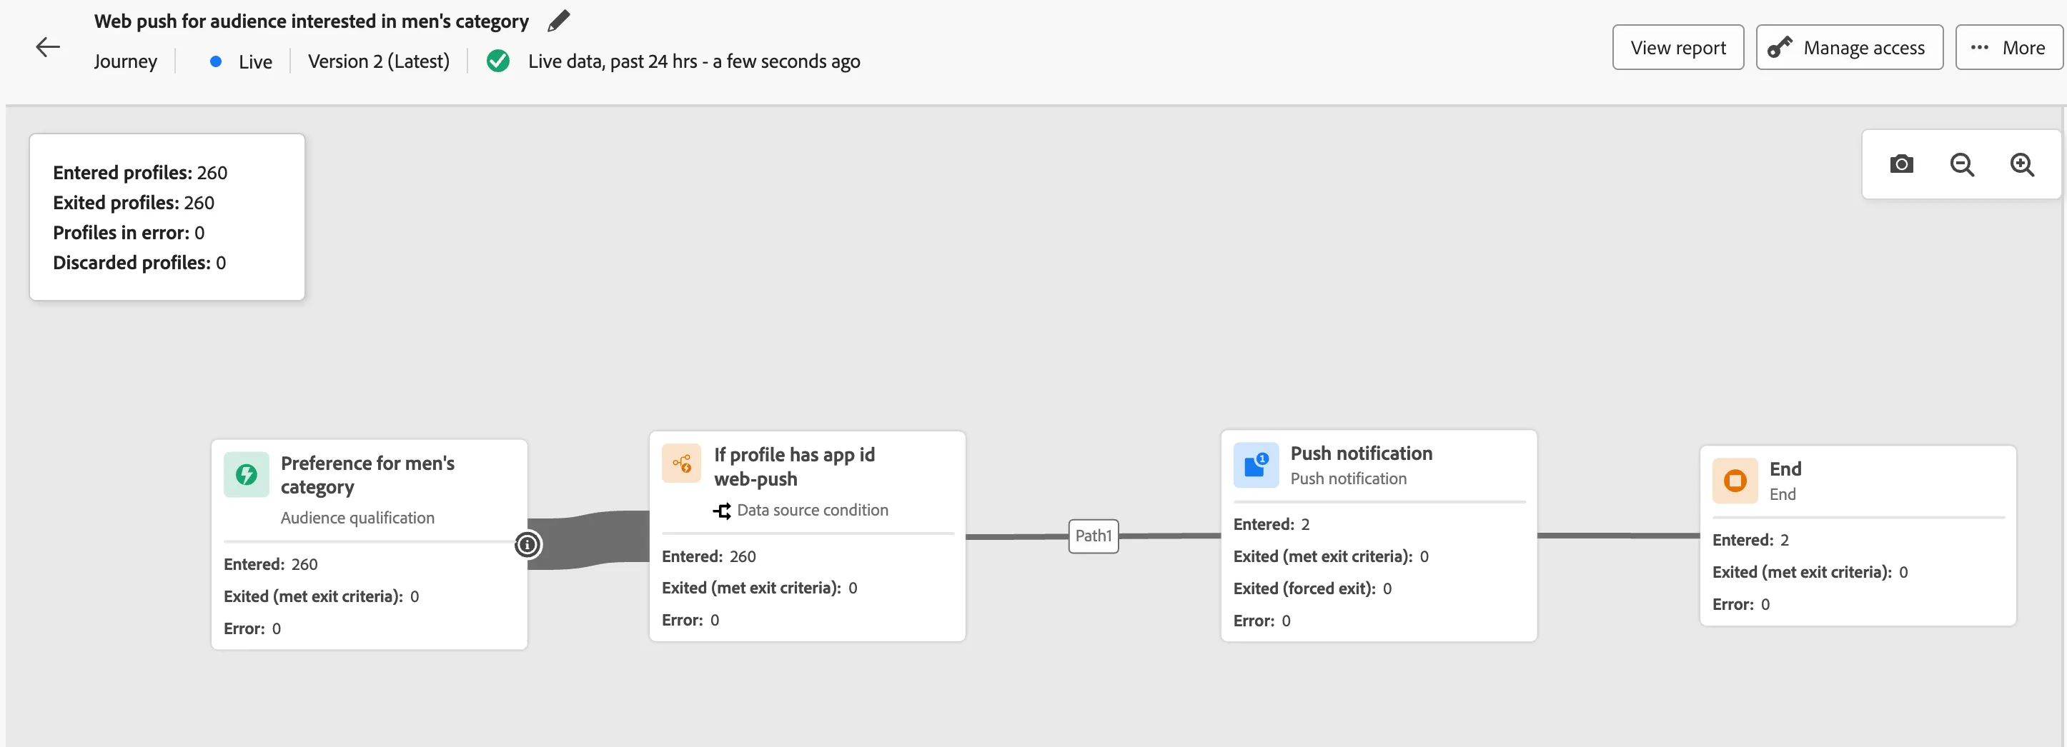
Task: Select the 'Preference for men's category' node title
Action: click(x=367, y=476)
